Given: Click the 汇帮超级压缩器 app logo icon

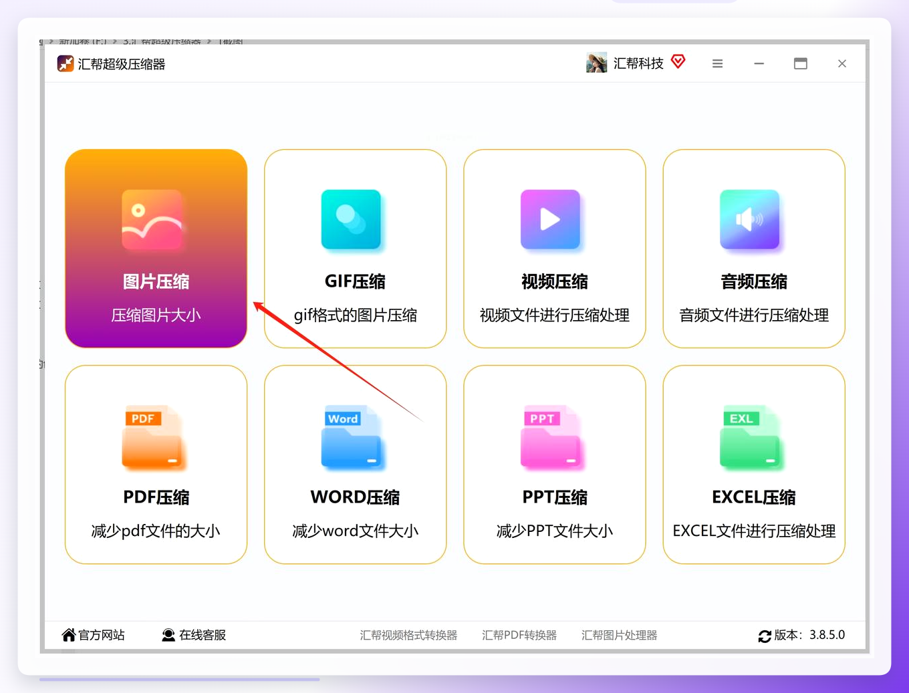Looking at the screenshot, I should (66, 63).
